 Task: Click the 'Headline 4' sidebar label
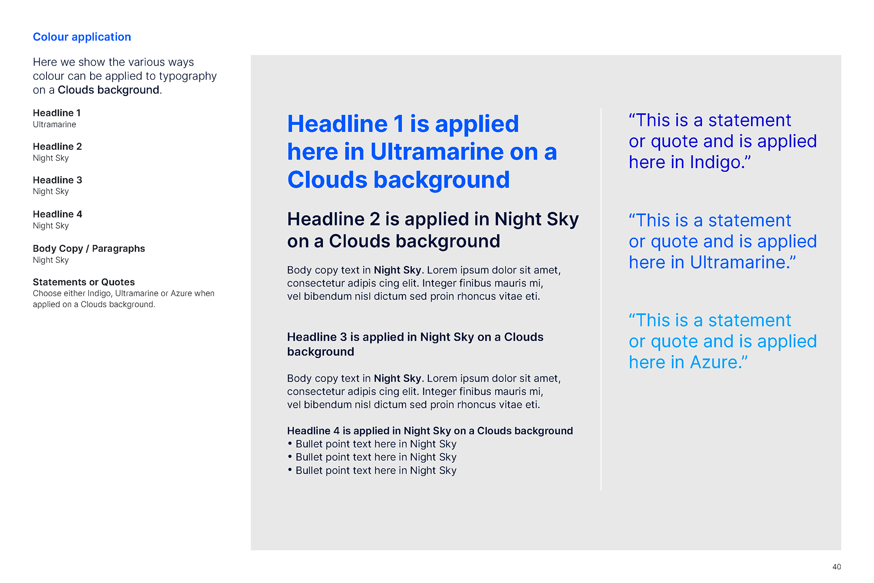coord(57,214)
